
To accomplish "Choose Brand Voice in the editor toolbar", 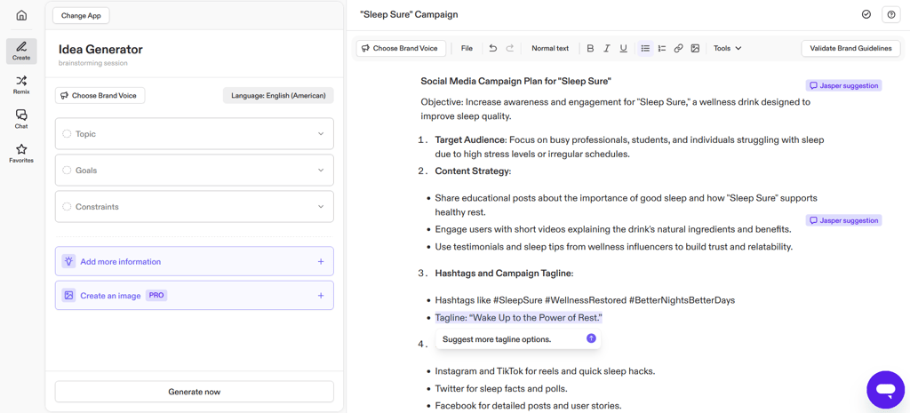I will click(x=401, y=49).
